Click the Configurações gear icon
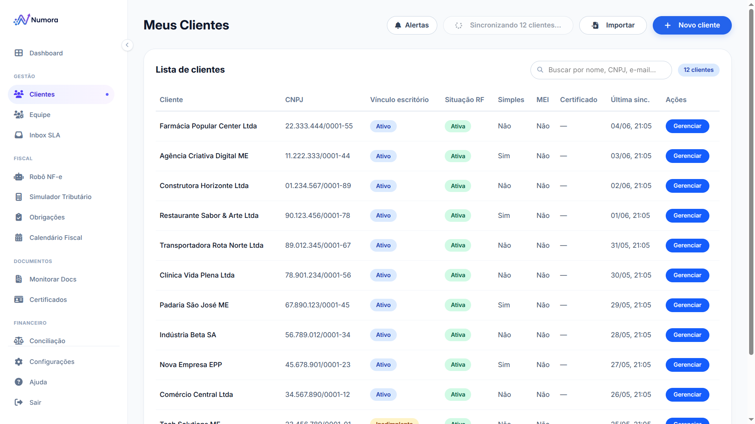The height and width of the screenshot is (424, 755). coord(18,362)
